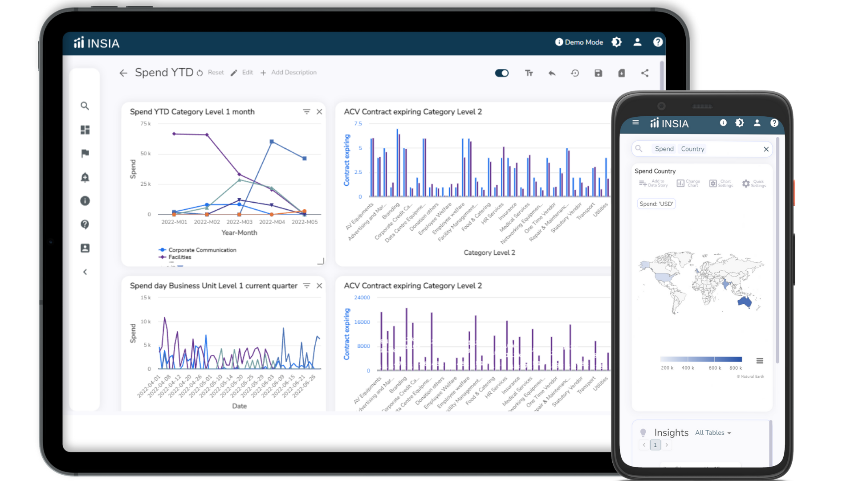Click Reset on the Spend YTD dashboard
The height and width of the screenshot is (481, 855).
211,73
